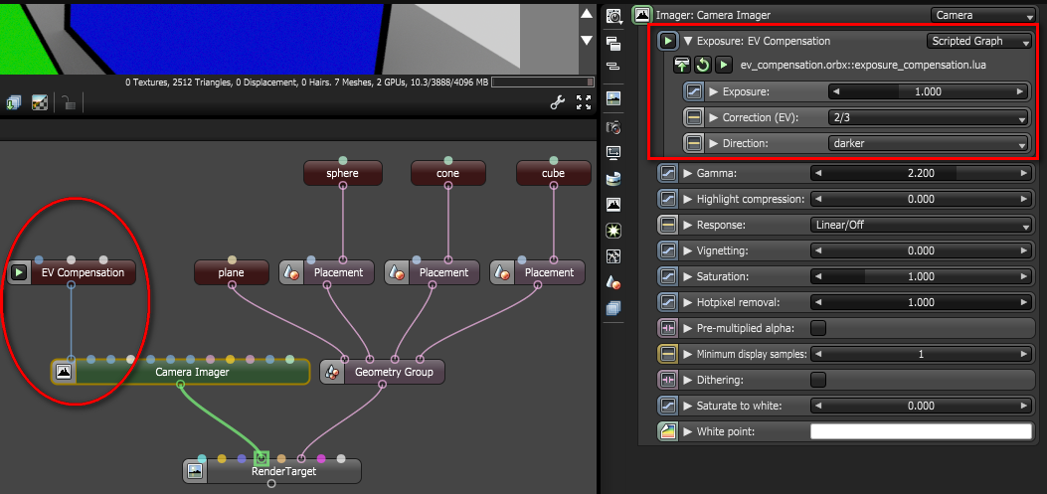
Task: Select the monitor resolution icon in sidebar
Action: [x=613, y=152]
